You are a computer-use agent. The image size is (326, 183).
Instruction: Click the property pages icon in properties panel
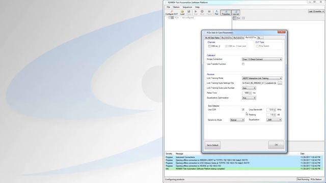click(x=243, y=18)
